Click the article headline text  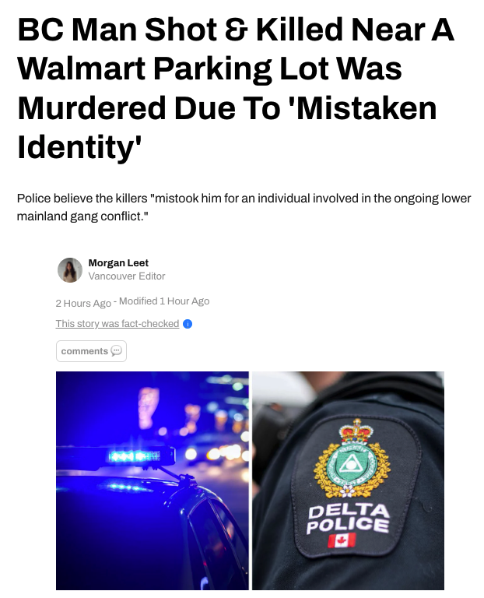point(237,89)
